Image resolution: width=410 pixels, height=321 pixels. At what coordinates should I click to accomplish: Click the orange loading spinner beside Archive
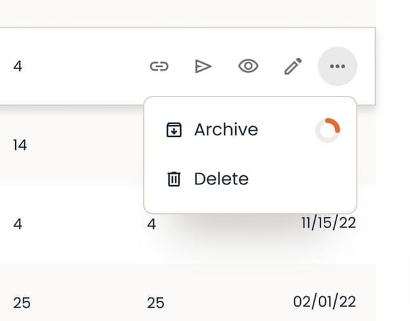328,130
